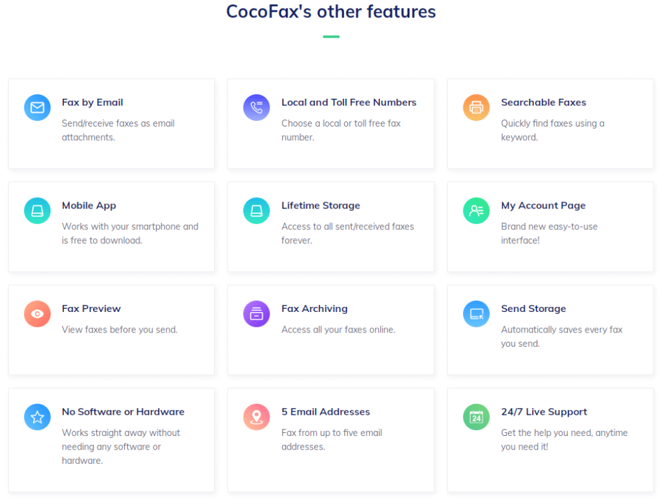662x498 pixels.
Task: Click the CocoFax's other features title
Action: pyautogui.click(x=330, y=12)
